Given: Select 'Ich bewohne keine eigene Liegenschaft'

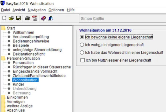Looking at the screenshot, I should pyautogui.click(x=116, y=37).
